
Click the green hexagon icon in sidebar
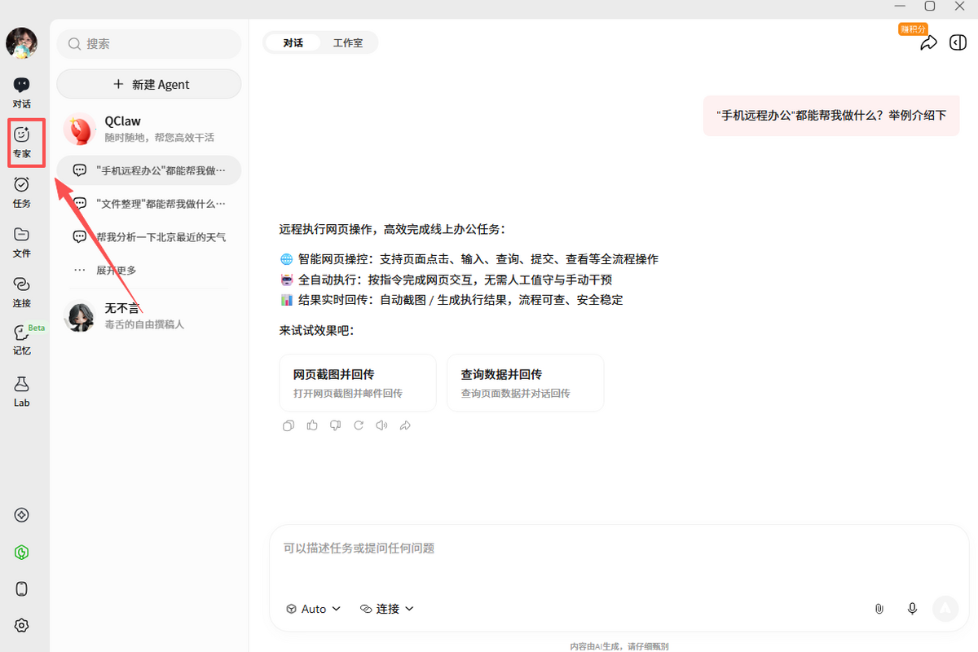pos(22,553)
